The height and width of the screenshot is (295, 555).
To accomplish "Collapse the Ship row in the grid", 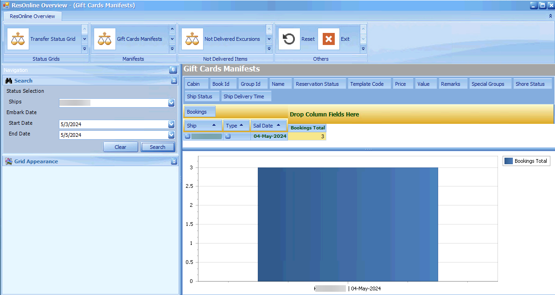I will 188,136.
